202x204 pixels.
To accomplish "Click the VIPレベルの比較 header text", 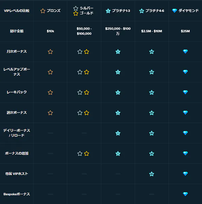I will click(x=17, y=11).
